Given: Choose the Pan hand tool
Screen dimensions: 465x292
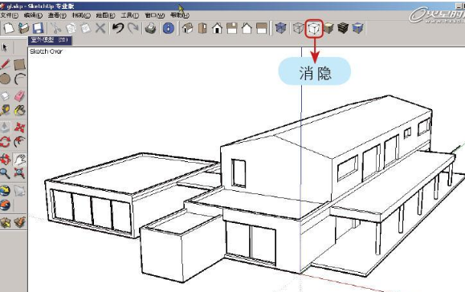Looking at the screenshot, I should 19,160.
